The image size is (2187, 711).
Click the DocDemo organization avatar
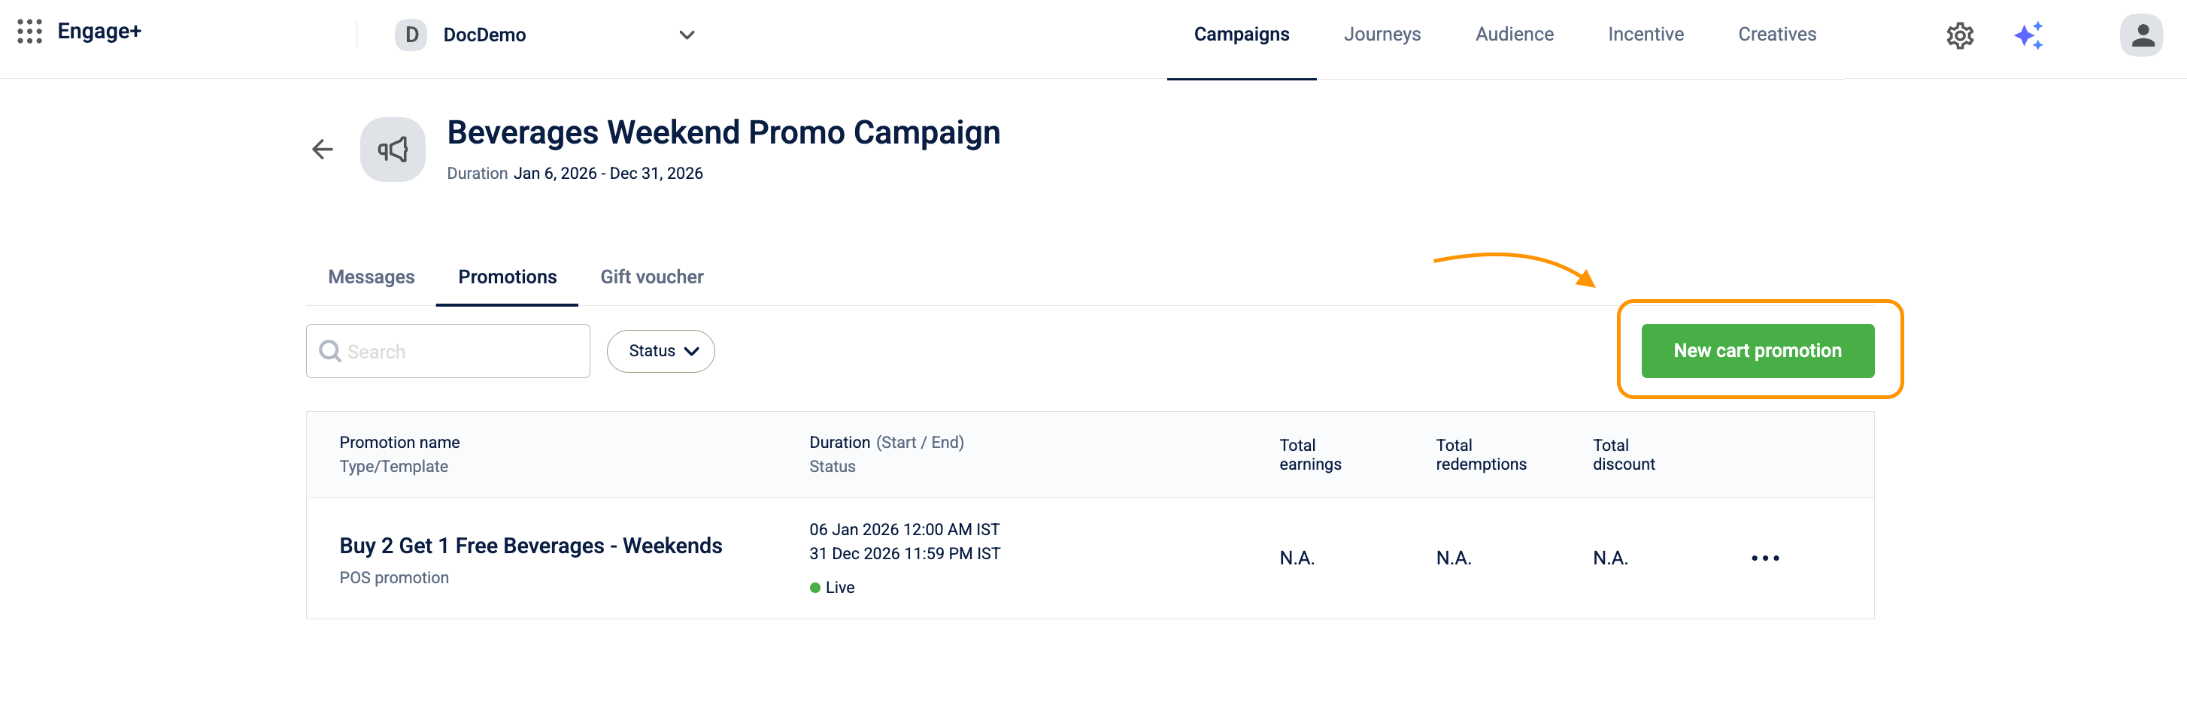click(x=411, y=35)
